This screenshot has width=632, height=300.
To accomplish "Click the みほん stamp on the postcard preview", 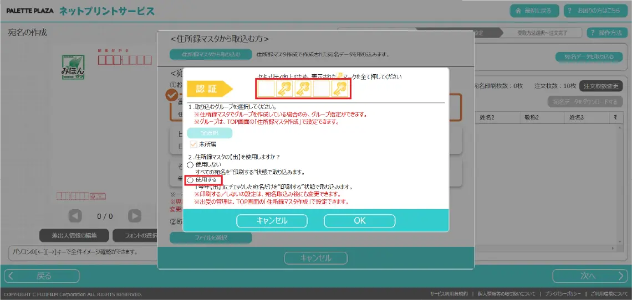I will coord(73,67).
